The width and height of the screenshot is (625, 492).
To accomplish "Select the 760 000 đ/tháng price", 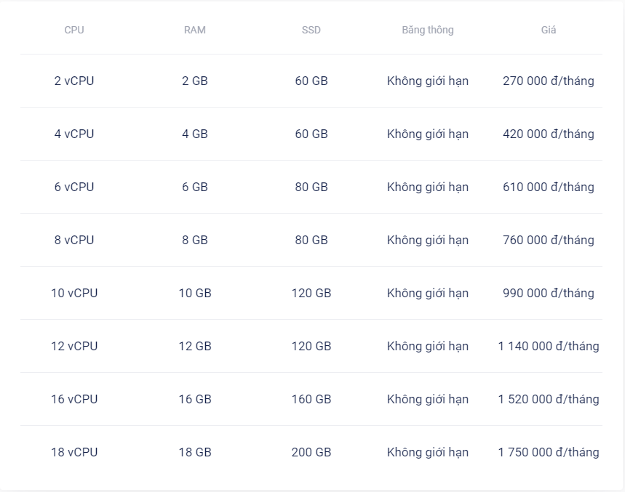I will click(549, 240).
